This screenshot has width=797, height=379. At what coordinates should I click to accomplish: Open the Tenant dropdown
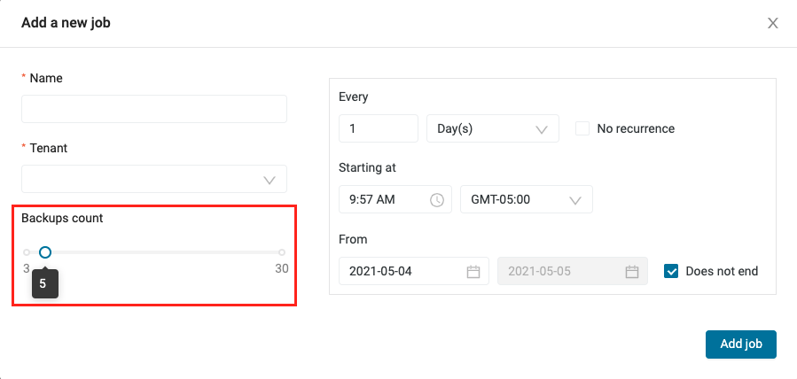[154, 179]
